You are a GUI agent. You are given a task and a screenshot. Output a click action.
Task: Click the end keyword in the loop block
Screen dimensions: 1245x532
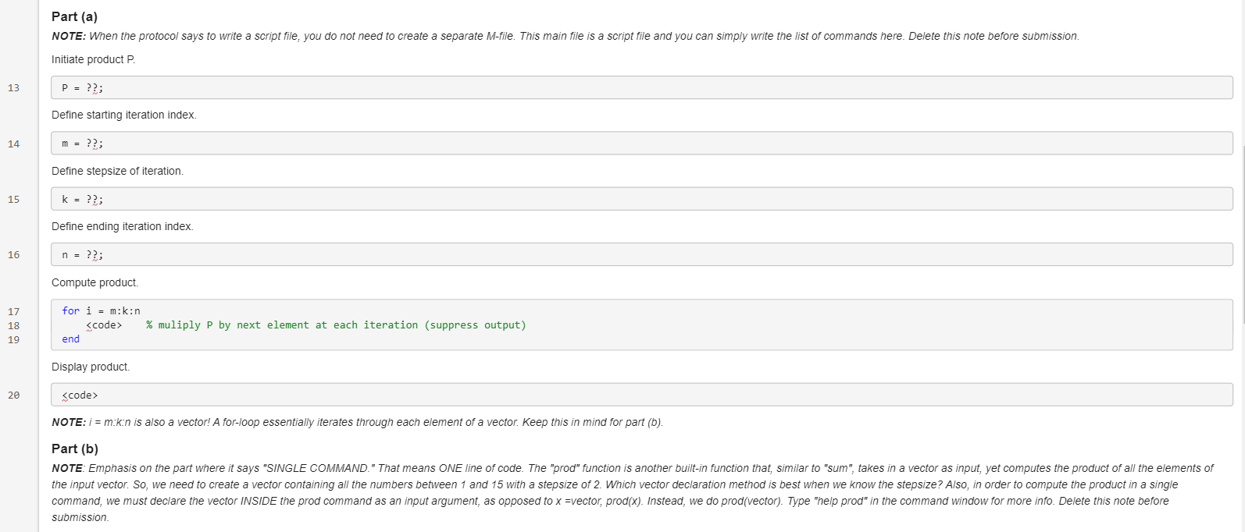(70, 339)
